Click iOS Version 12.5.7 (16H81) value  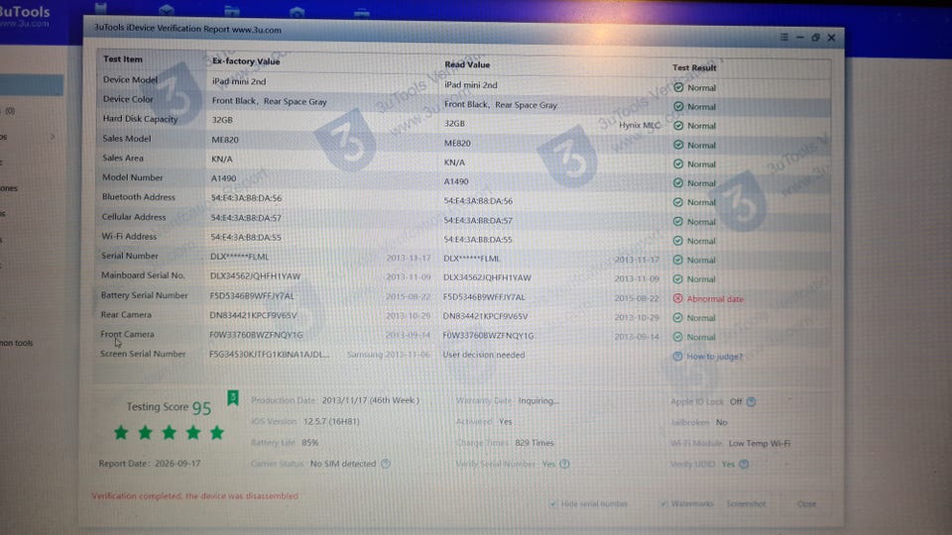click(x=331, y=421)
